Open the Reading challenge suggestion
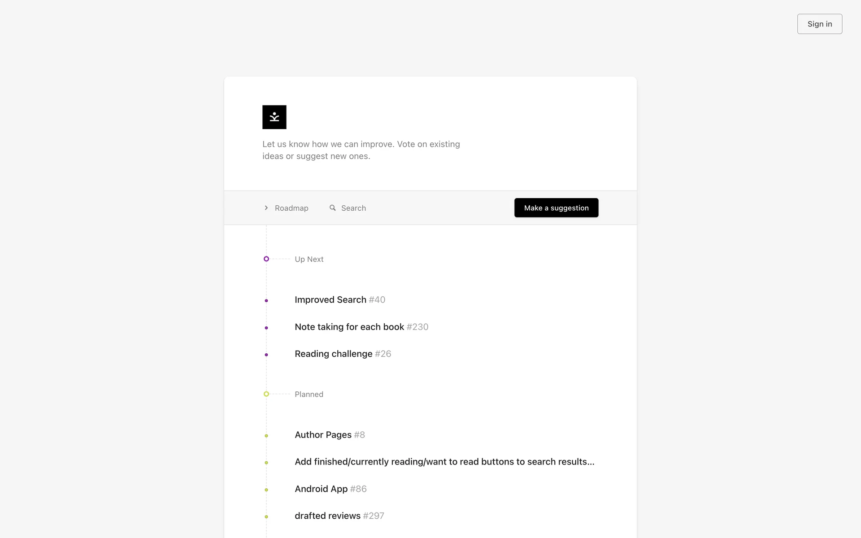The image size is (861, 538). 333,354
